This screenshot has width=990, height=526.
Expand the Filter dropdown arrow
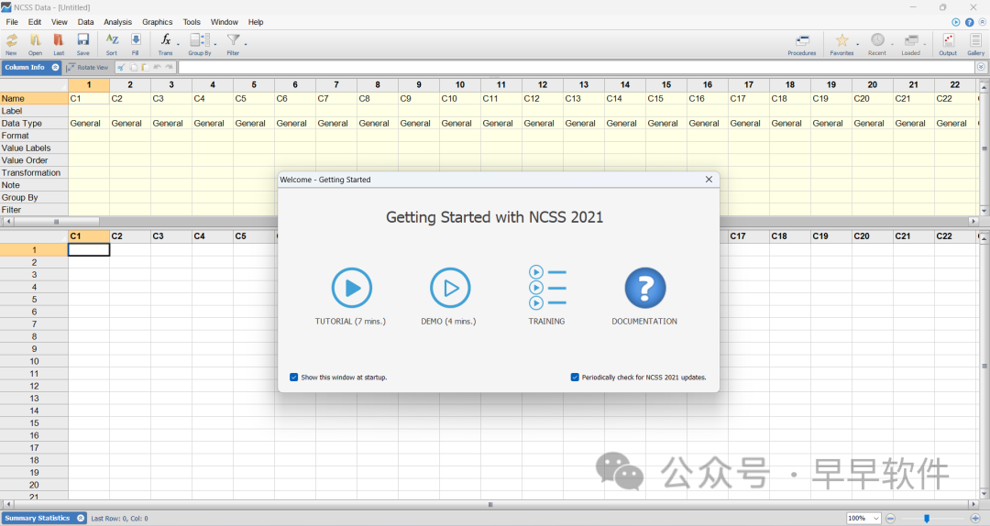click(x=246, y=43)
